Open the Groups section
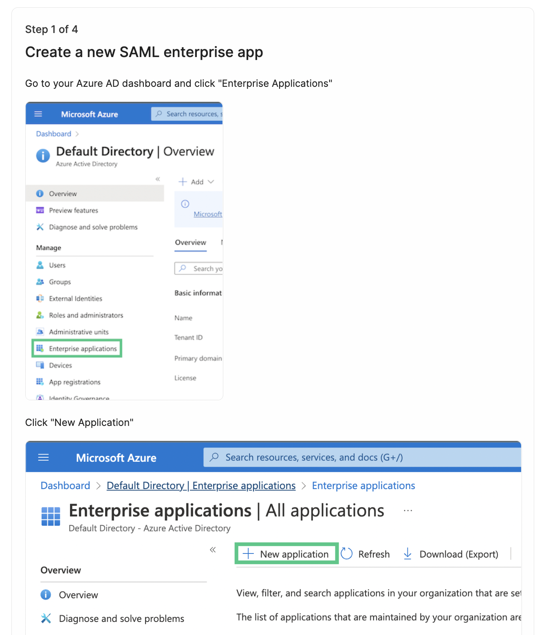The width and height of the screenshot is (546, 635). pos(59,282)
